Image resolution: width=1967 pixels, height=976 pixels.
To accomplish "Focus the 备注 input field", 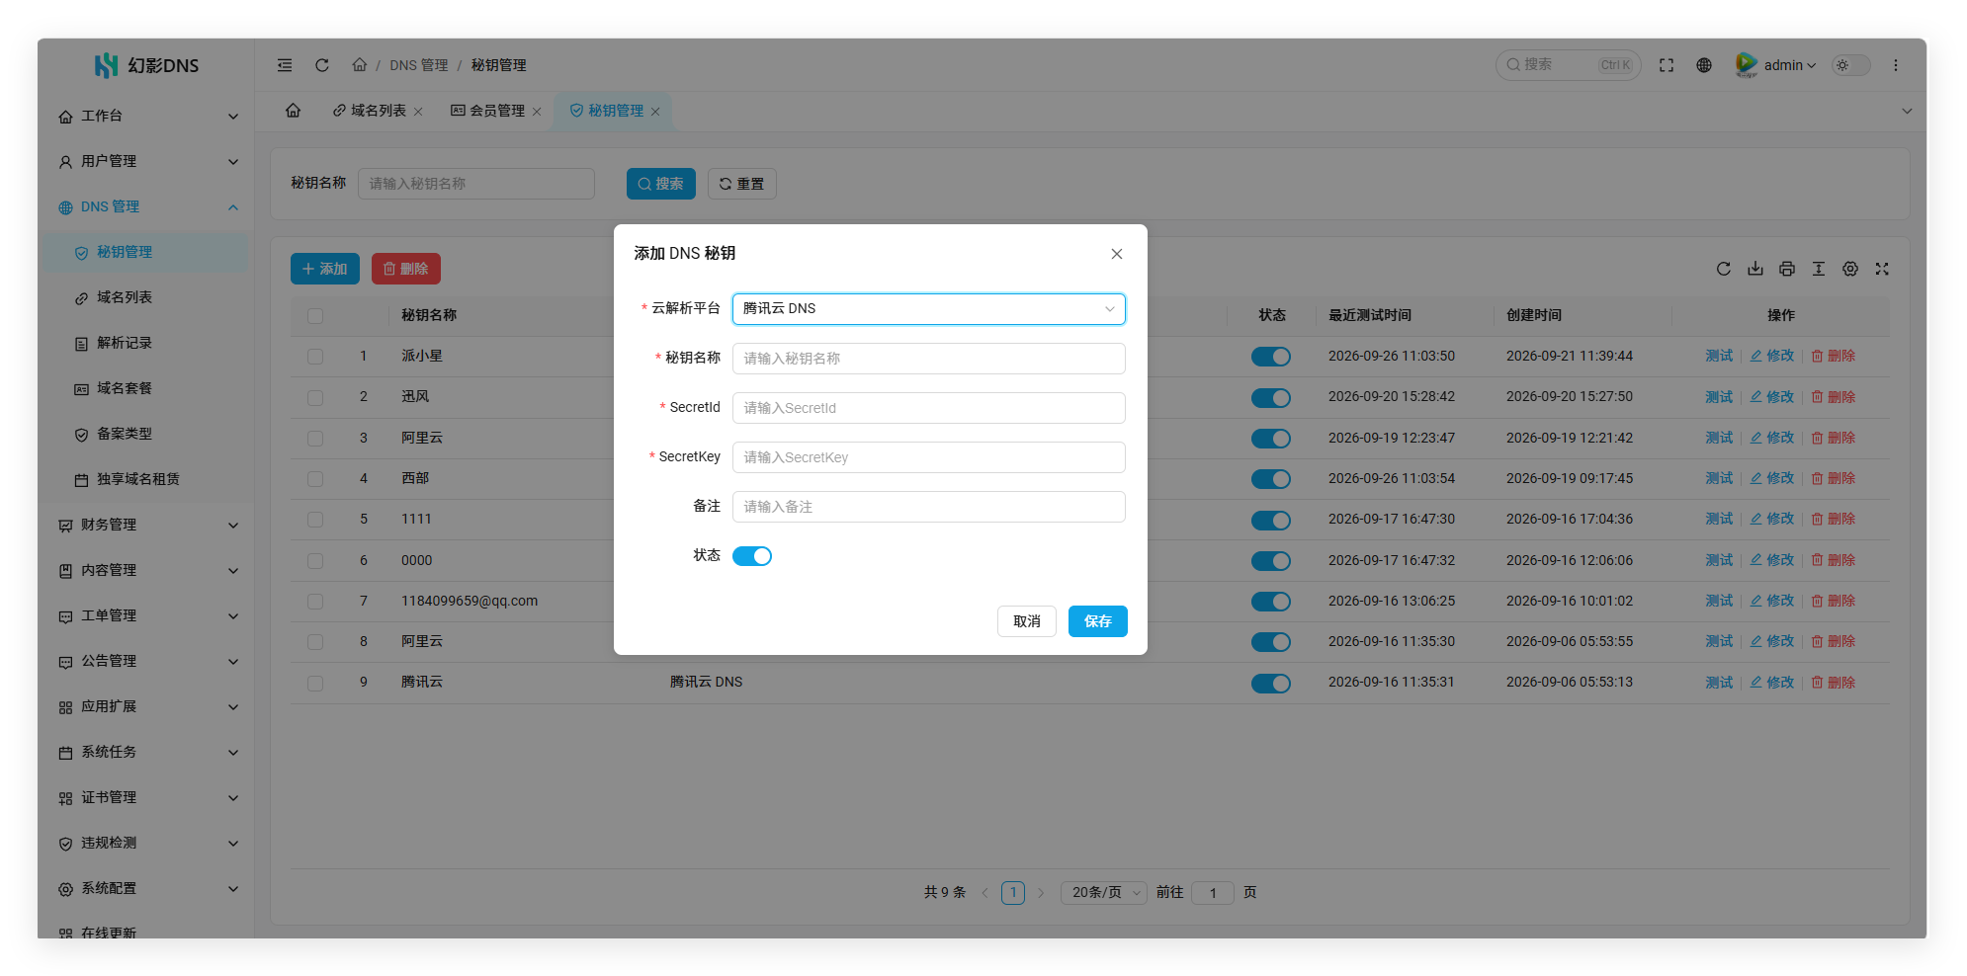I will [x=929, y=507].
